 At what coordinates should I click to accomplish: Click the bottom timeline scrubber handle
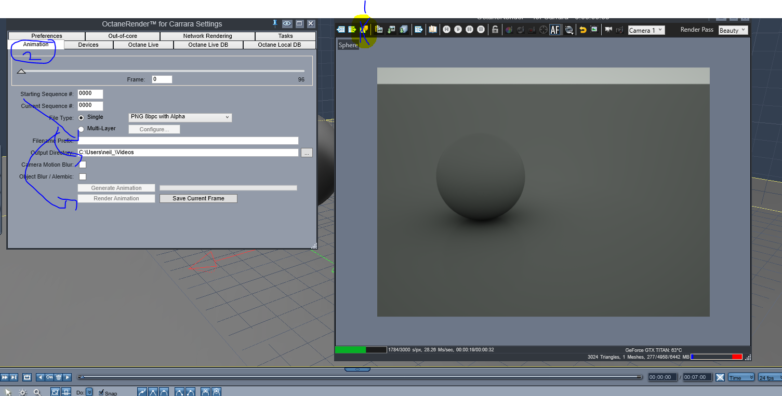click(x=81, y=377)
